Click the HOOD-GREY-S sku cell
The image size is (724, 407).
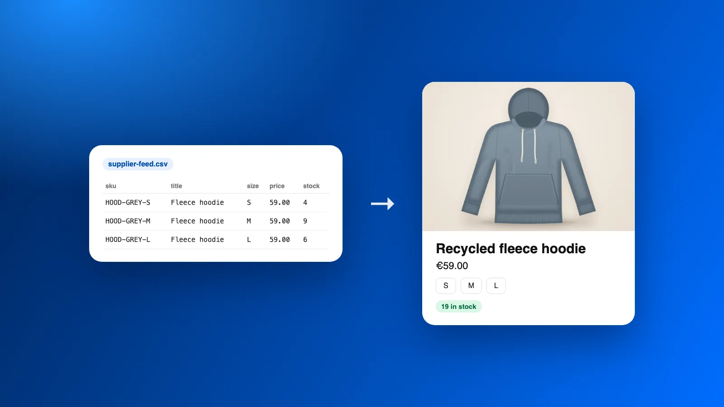click(x=128, y=203)
